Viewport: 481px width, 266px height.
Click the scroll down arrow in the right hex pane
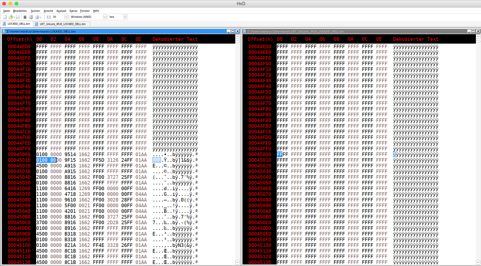(478, 262)
